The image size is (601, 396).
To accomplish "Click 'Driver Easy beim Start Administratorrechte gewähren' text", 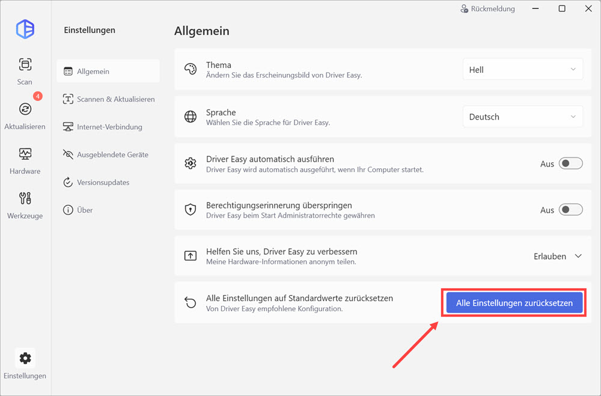I will pyautogui.click(x=290, y=216).
